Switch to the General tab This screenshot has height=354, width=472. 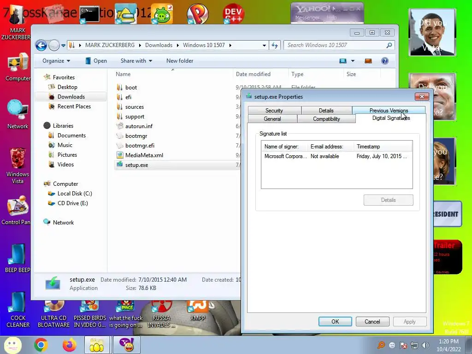coord(272,119)
